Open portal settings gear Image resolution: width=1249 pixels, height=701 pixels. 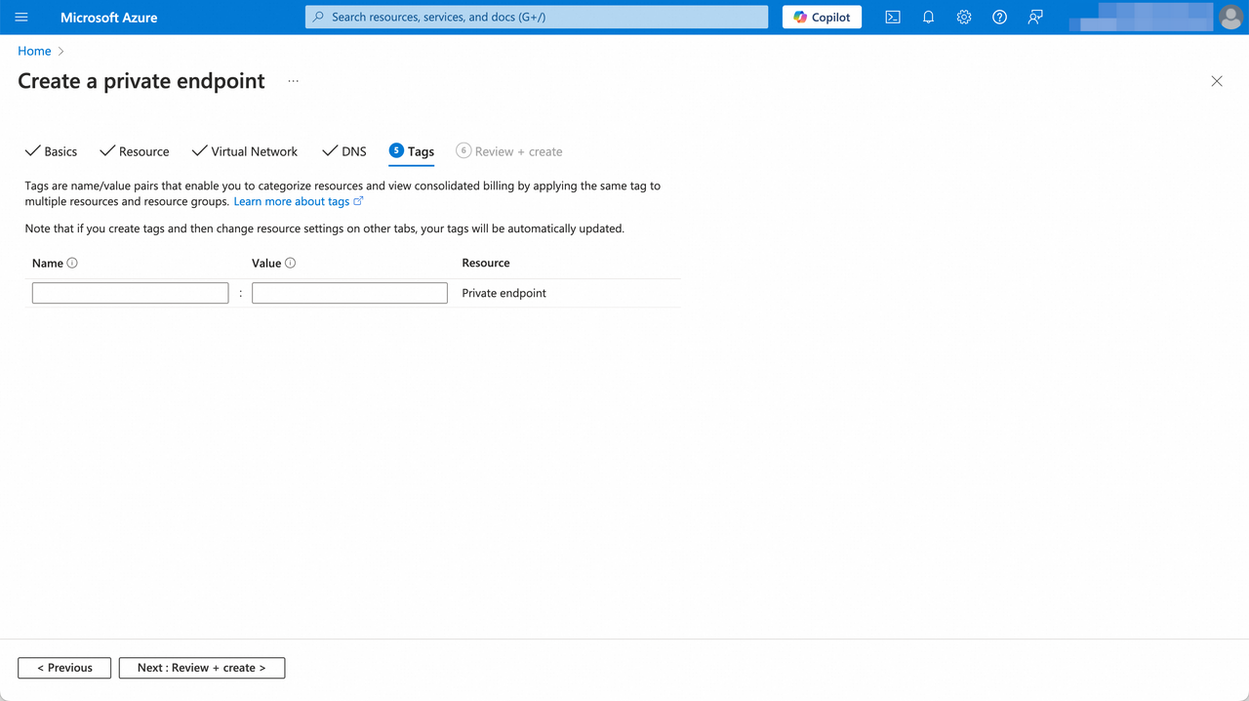963,17
